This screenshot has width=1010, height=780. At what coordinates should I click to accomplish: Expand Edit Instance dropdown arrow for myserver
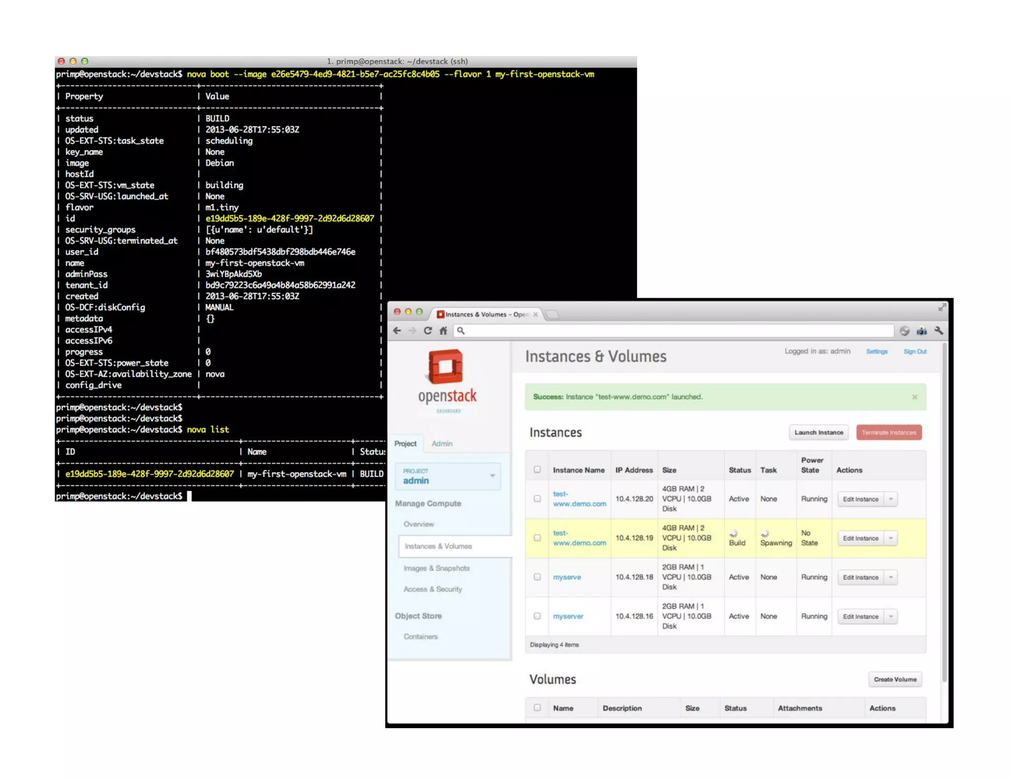891,616
